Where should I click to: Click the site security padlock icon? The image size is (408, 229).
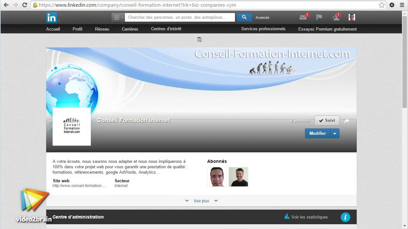click(35, 5)
